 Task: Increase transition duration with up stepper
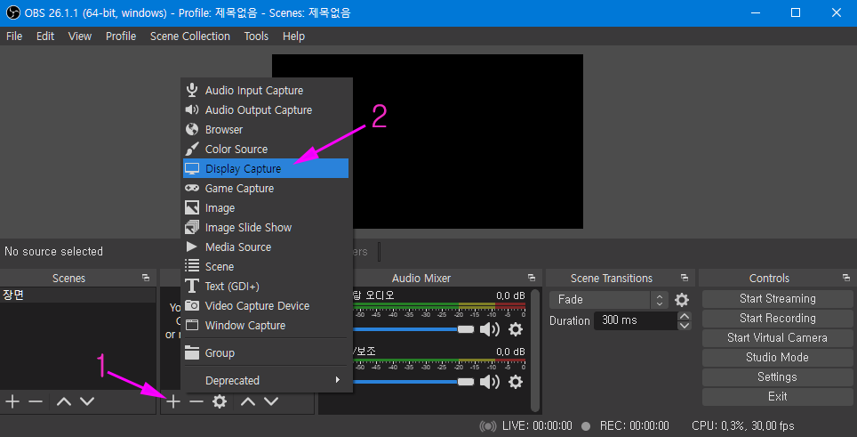[685, 316]
